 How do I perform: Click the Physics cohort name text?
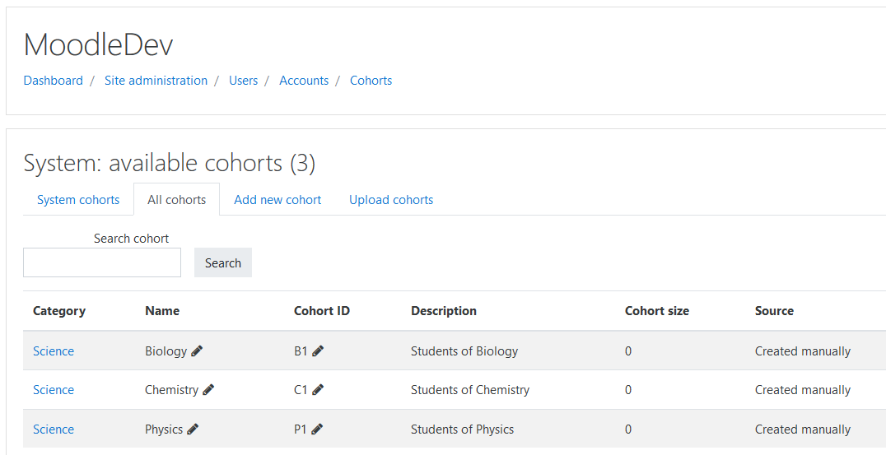pos(164,429)
